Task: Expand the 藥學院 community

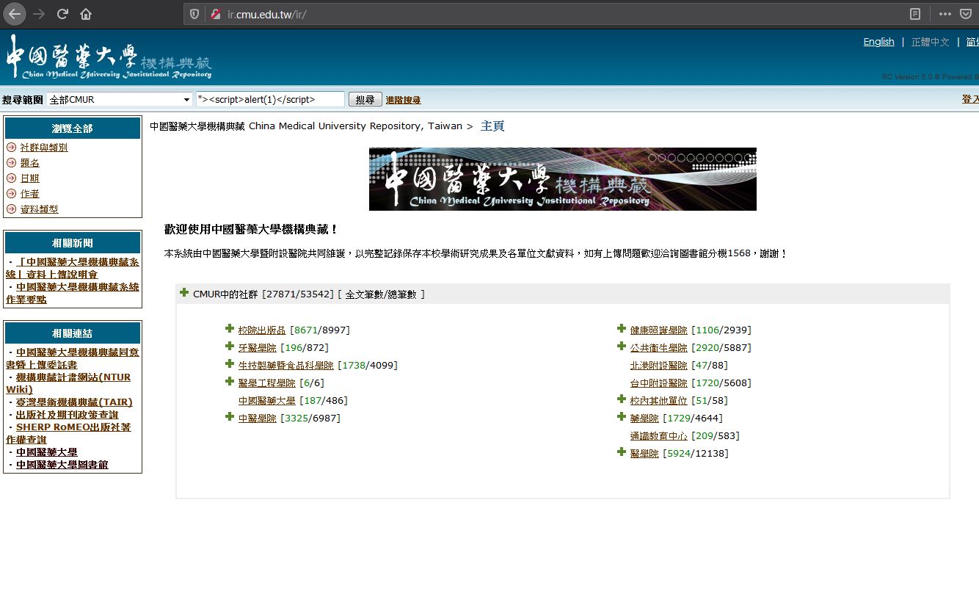Action: pos(622,417)
